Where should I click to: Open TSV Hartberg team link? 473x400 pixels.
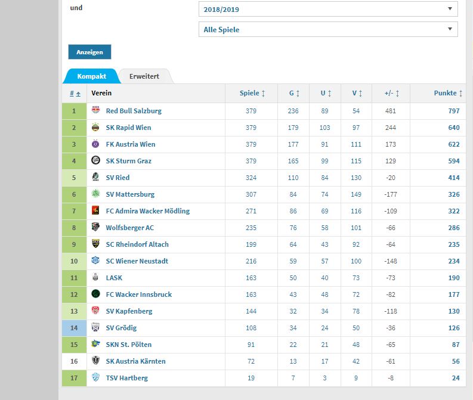tap(126, 378)
